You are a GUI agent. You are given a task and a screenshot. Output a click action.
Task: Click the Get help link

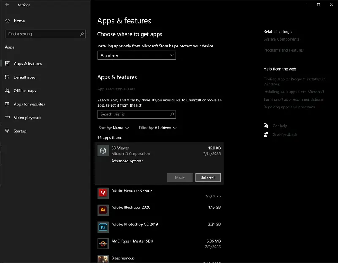[280, 126]
